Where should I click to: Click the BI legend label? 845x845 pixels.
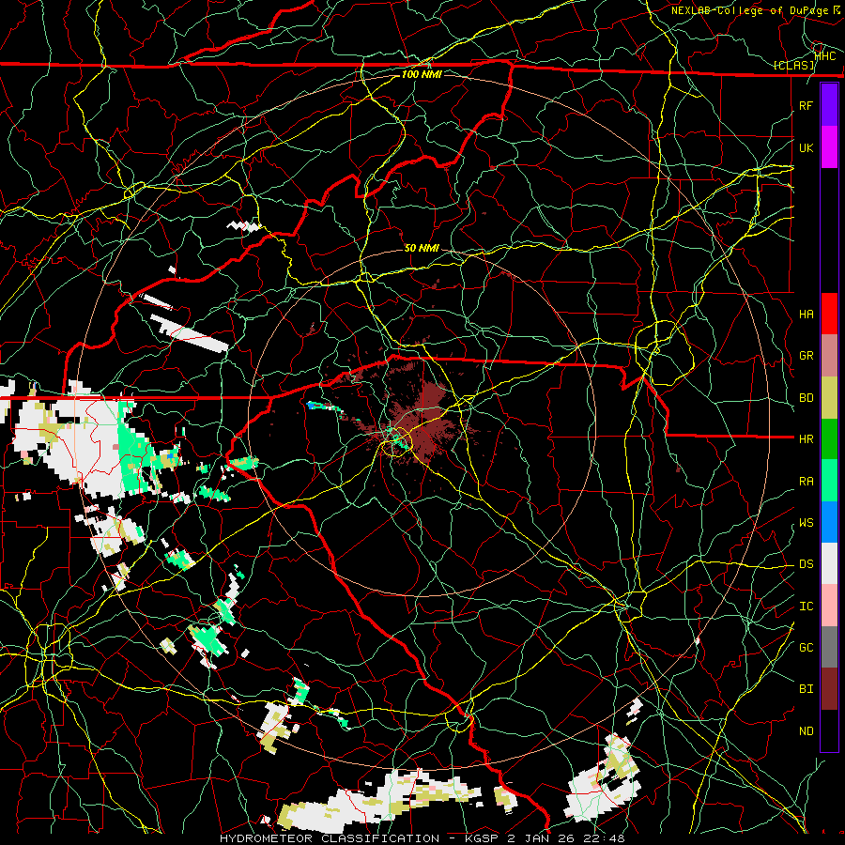point(806,689)
